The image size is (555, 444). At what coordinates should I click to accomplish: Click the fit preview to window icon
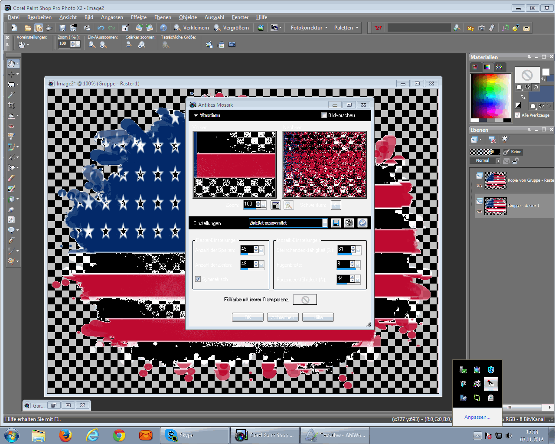click(276, 205)
